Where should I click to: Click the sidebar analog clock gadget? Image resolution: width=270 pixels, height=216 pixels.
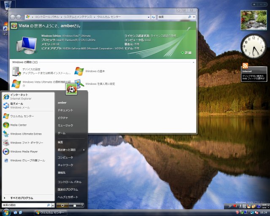254,46
